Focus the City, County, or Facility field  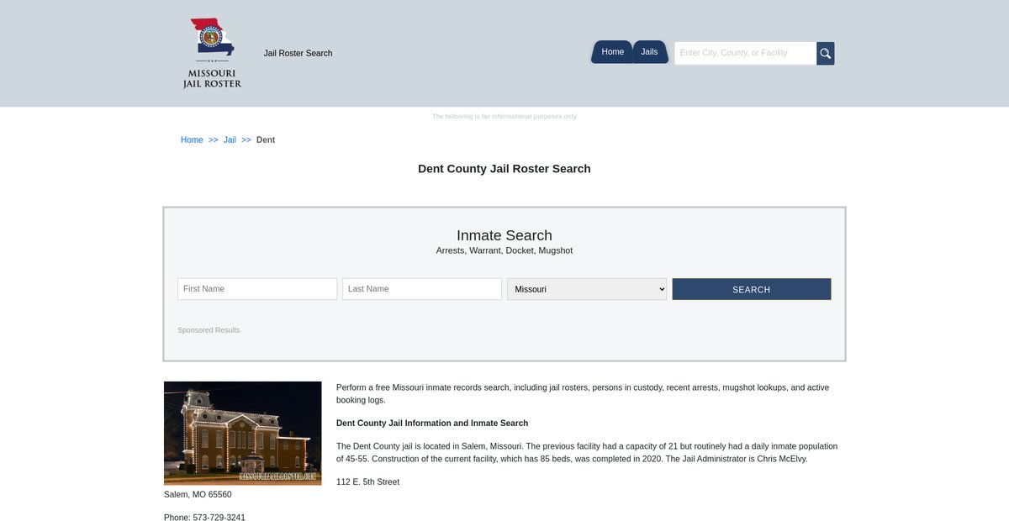click(x=746, y=53)
